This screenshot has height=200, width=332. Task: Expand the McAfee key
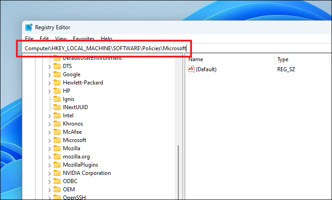pyautogui.click(x=49, y=132)
